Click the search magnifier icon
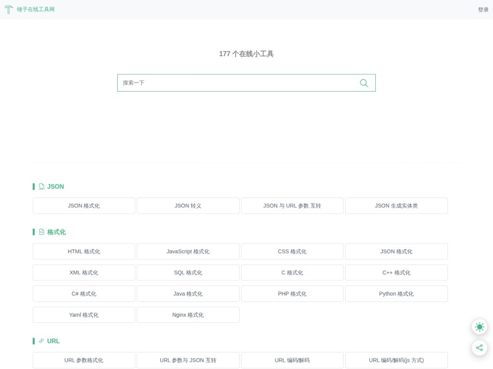The width and height of the screenshot is (493, 369). pos(364,83)
